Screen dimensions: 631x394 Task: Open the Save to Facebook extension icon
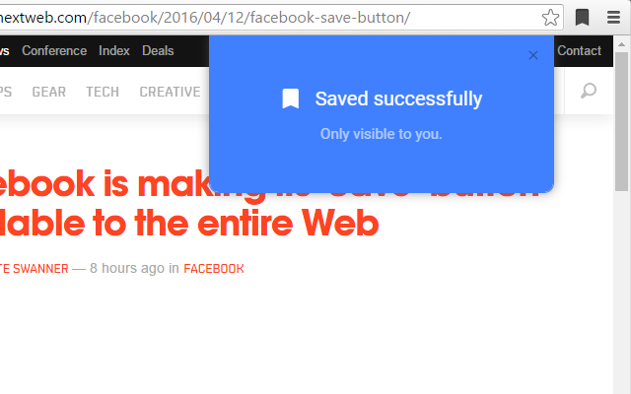[582, 18]
